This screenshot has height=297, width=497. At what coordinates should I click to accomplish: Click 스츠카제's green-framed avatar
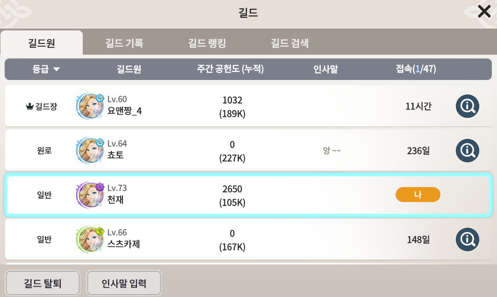tap(88, 239)
